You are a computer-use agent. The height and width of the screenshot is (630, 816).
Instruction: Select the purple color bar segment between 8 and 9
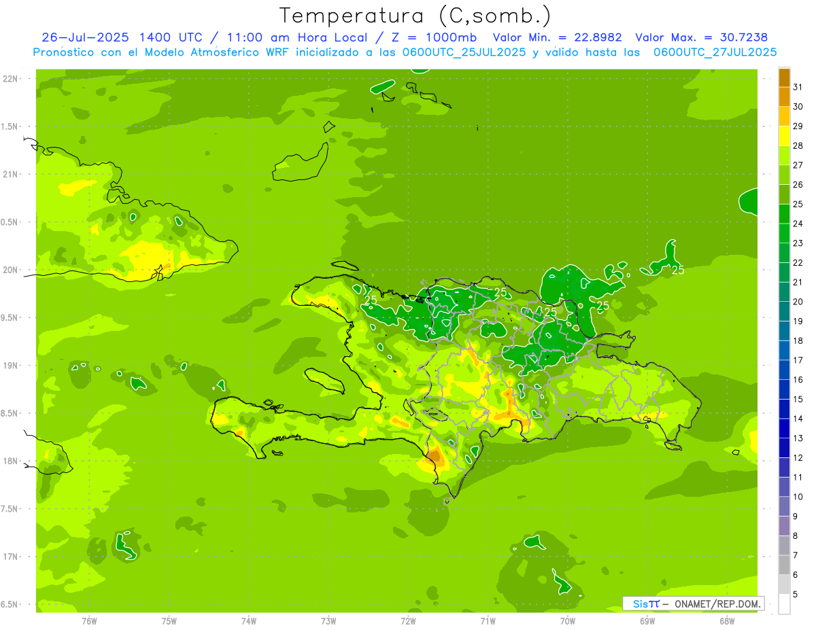784,526
